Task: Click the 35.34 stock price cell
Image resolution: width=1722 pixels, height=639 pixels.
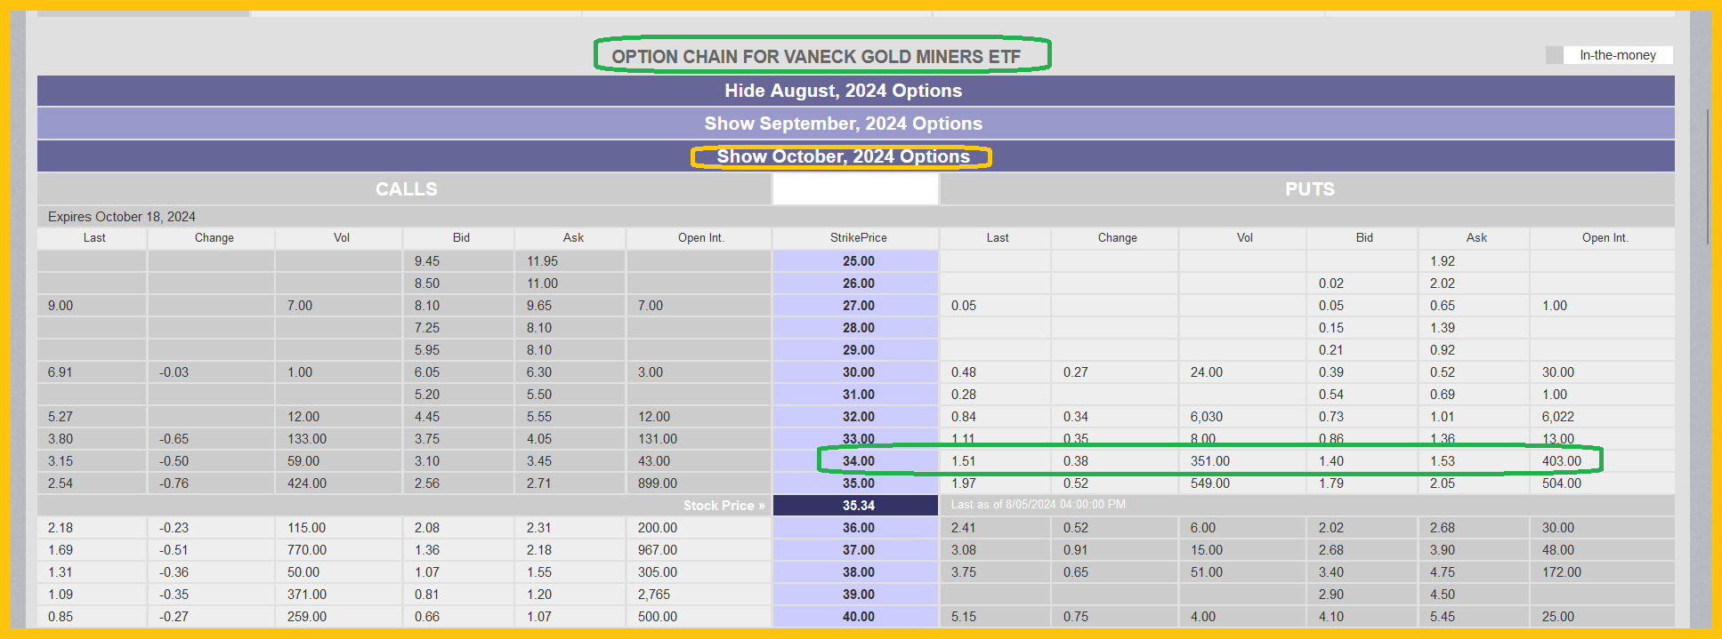Action: [858, 506]
